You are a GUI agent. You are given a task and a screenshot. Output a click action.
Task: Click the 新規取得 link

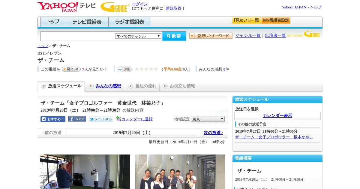(174, 8)
